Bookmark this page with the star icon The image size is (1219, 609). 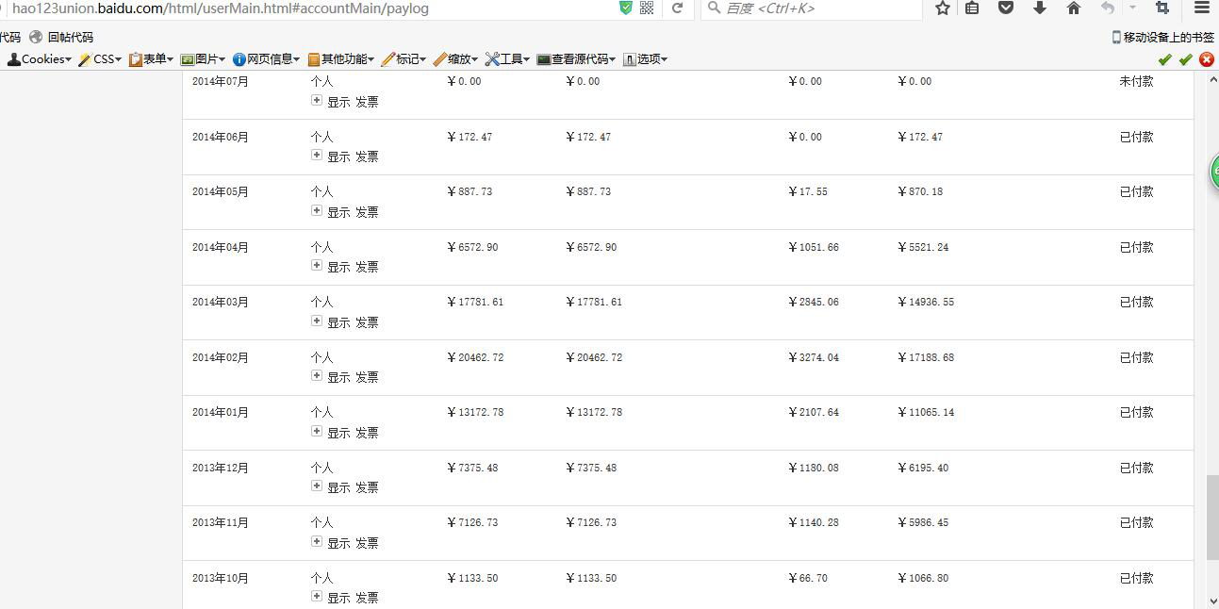(x=942, y=8)
